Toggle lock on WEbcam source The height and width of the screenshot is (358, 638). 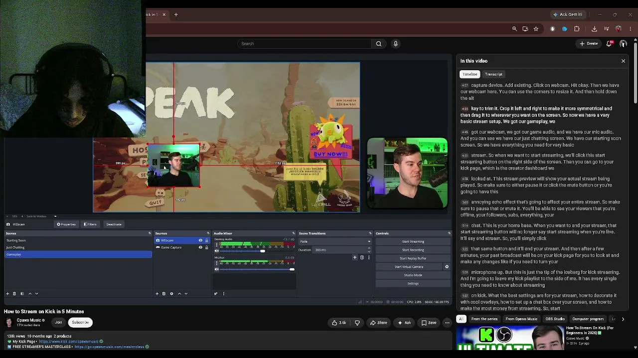point(206,241)
